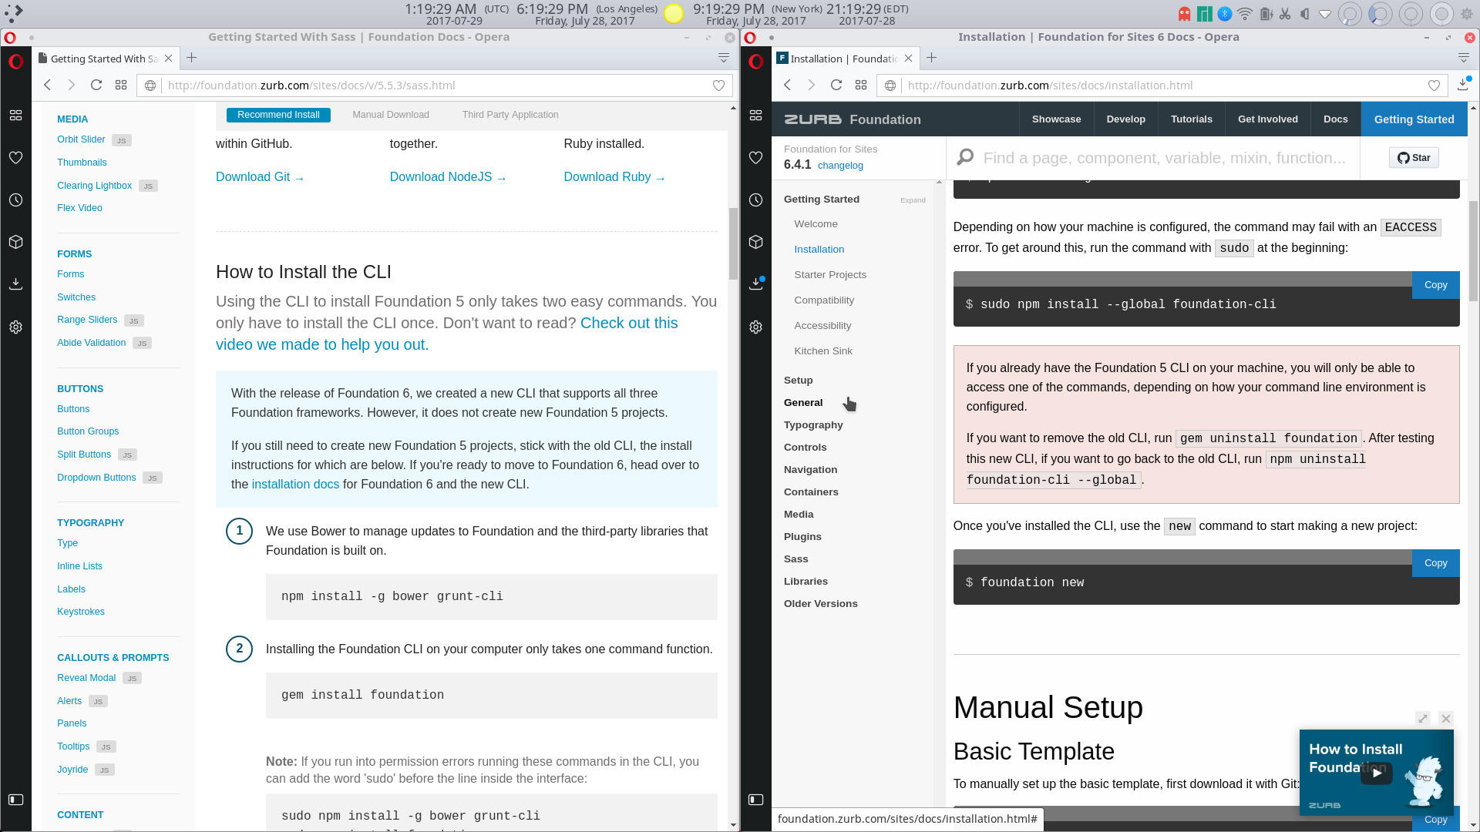Expand the Setup section in docs sidebar

click(x=799, y=381)
